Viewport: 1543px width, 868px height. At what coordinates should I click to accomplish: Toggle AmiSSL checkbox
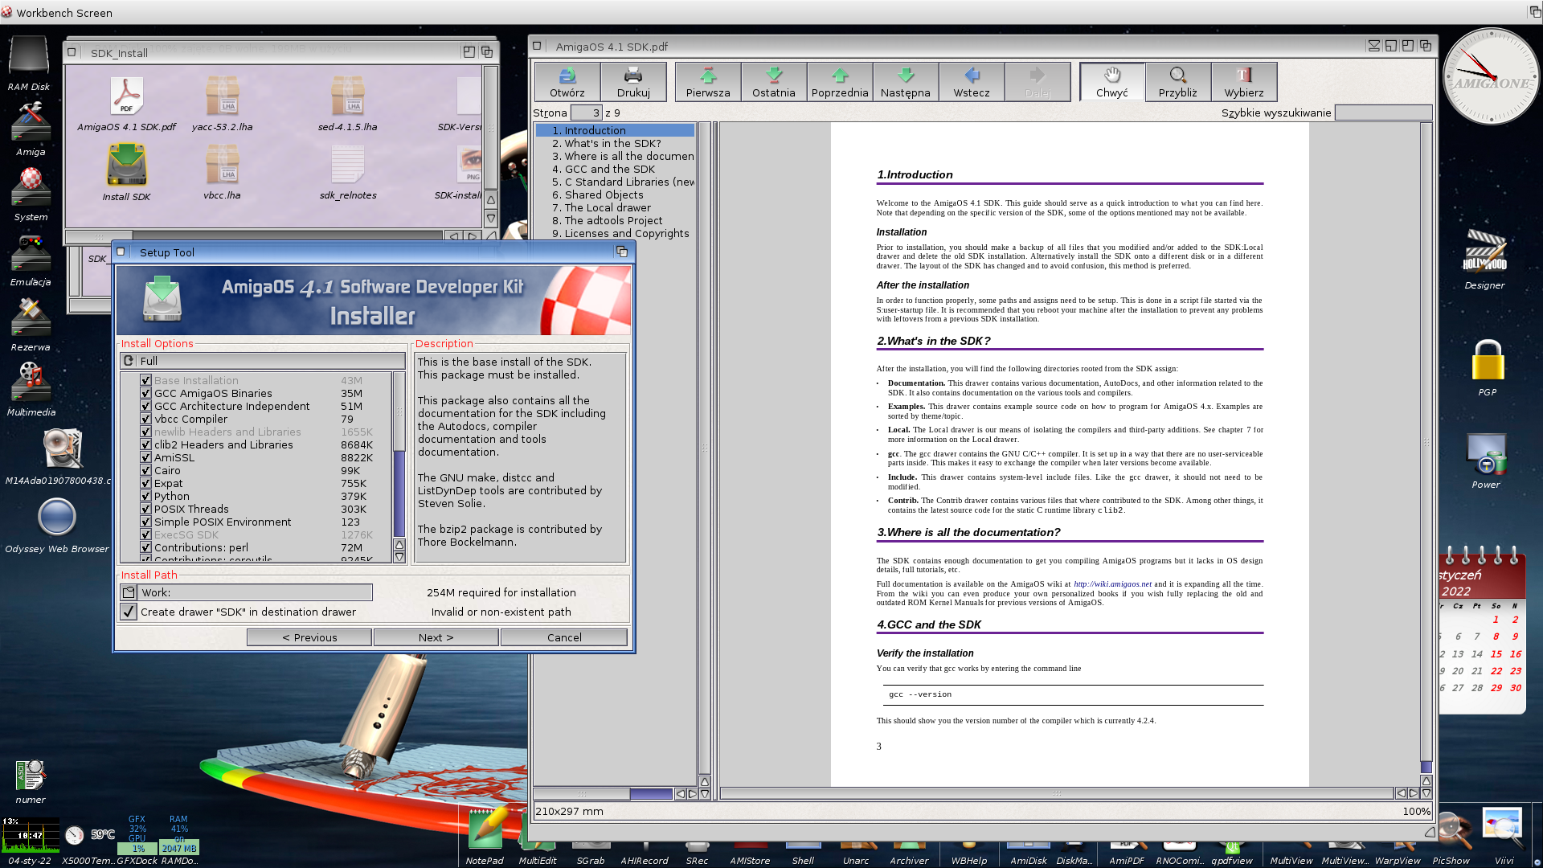(145, 457)
